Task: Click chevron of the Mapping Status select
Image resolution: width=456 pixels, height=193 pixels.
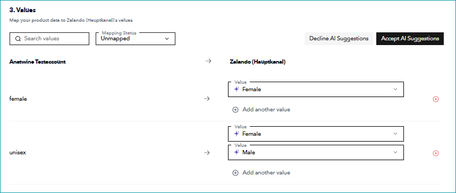Action: click(x=167, y=39)
